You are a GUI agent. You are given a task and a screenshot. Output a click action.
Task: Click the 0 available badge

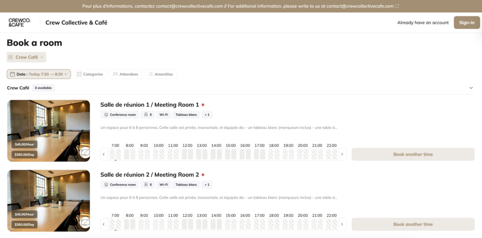pos(43,88)
